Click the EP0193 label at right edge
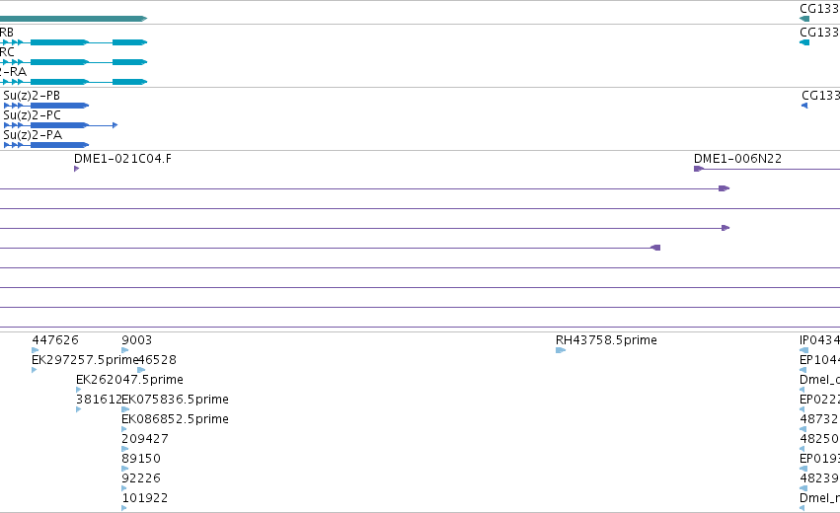840x513 pixels. (819, 459)
